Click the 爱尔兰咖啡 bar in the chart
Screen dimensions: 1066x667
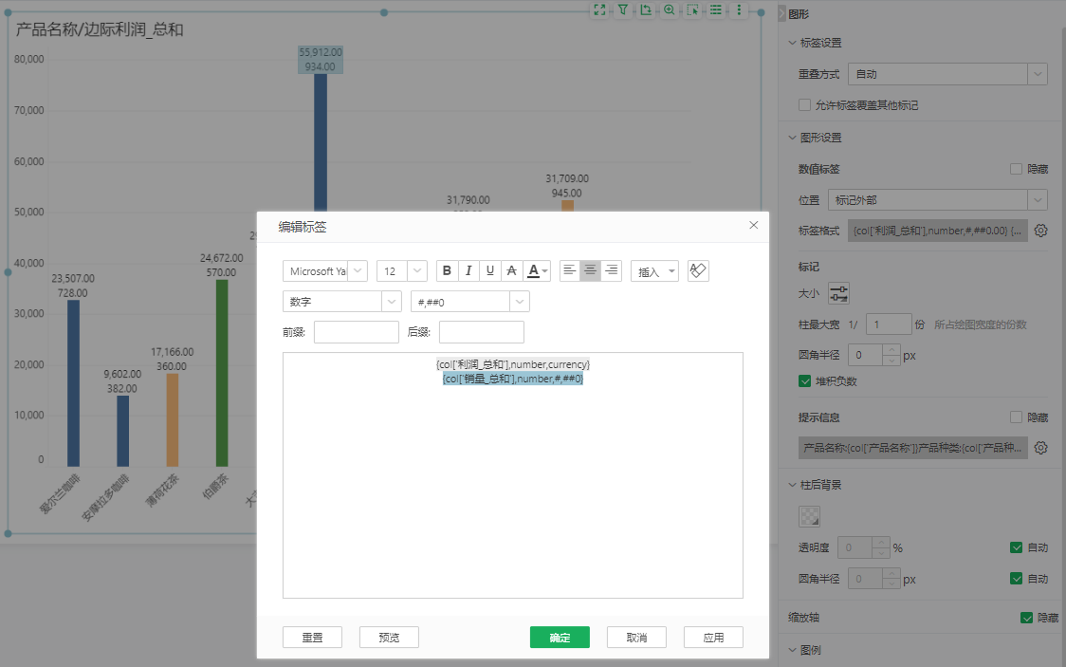tap(73, 383)
